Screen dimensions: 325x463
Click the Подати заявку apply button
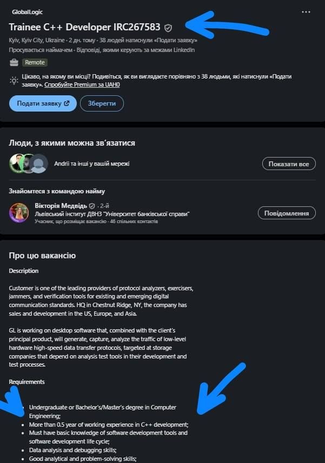click(43, 103)
